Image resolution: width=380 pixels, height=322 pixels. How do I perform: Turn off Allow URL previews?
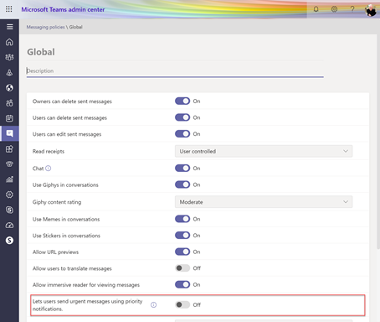click(x=182, y=252)
